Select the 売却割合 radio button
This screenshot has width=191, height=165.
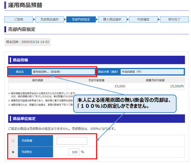pos(13,152)
